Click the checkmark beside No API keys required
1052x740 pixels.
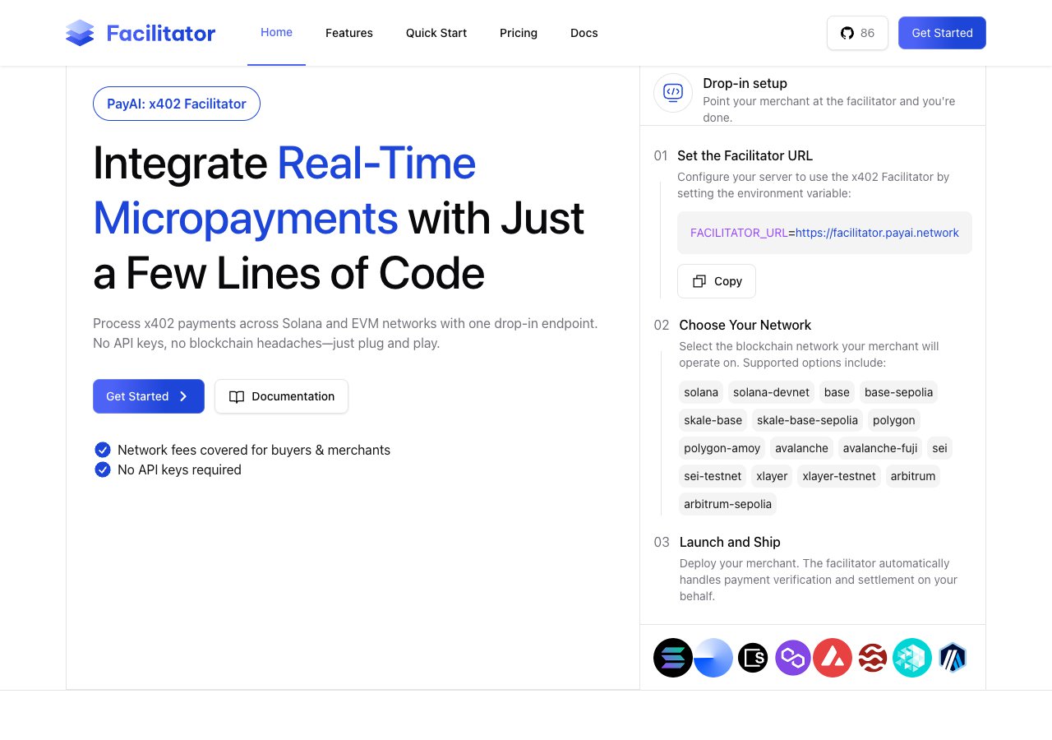click(103, 469)
